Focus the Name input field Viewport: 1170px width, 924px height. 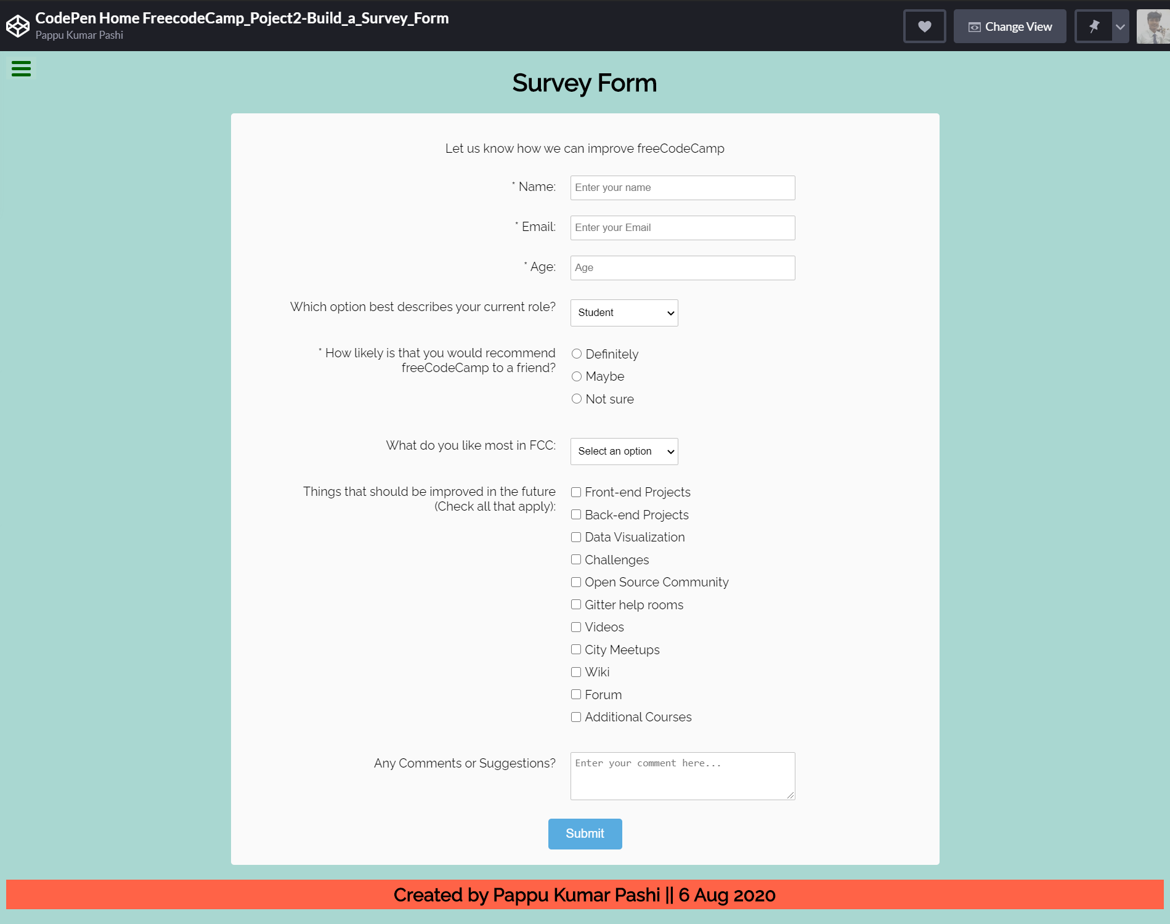click(x=683, y=188)
